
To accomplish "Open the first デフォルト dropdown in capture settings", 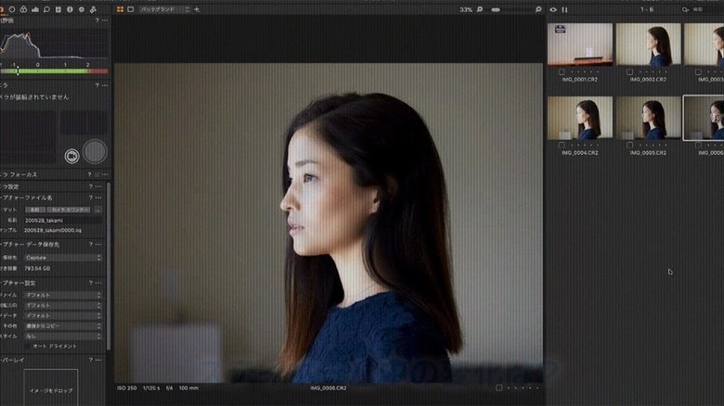I will coord(63,295).
